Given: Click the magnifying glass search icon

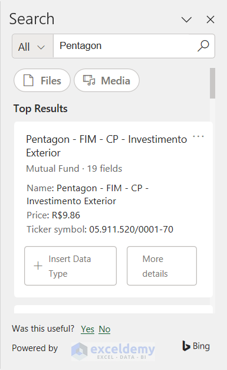Looking at the screenshot, I should (203, 46).
